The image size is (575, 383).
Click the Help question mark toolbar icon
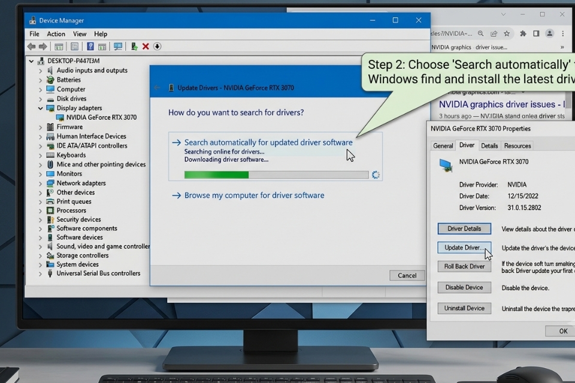[90, 47]
